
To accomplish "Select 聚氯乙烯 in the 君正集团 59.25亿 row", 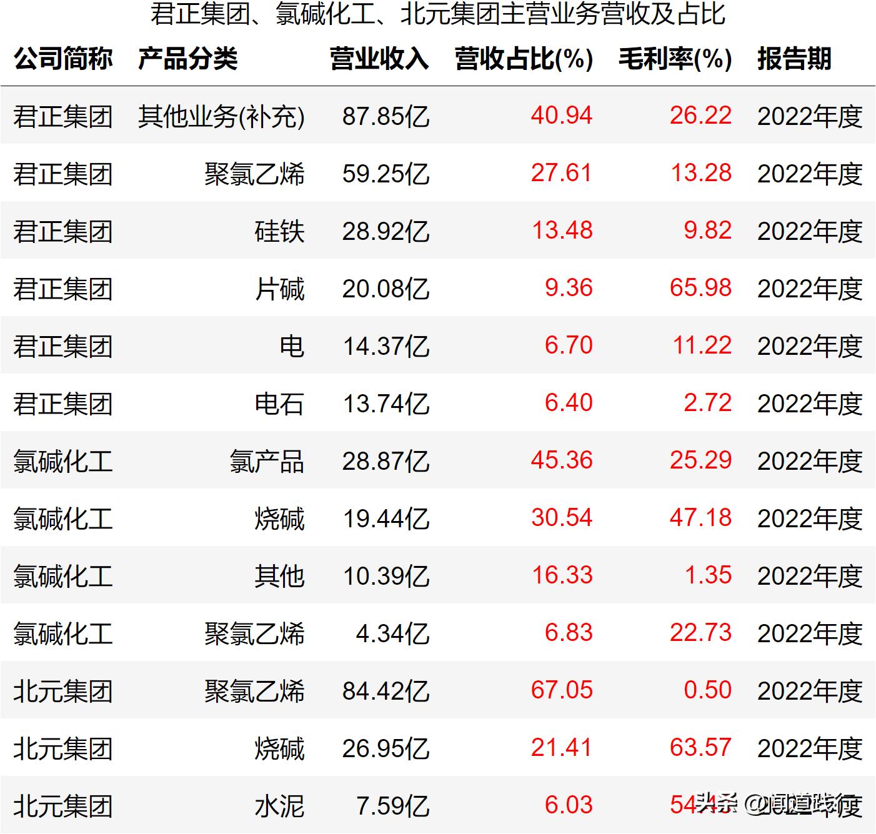I will coord(255,174).
